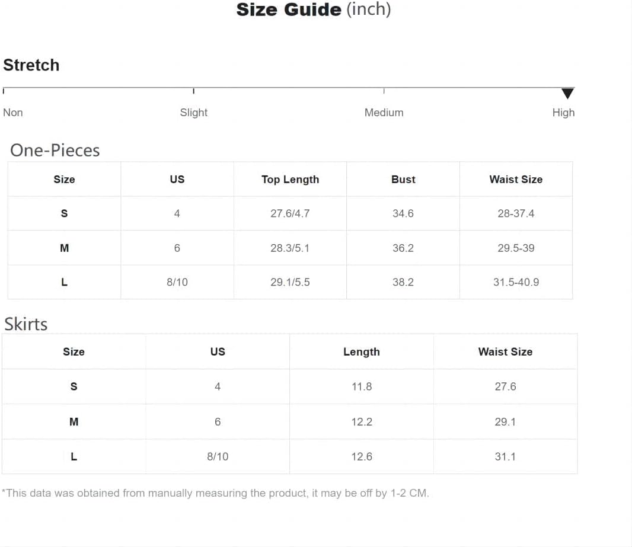Click the Medium stretch label

tap(384, 113)
